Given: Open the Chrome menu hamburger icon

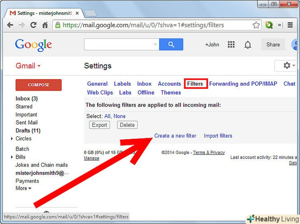Looking at the screenshot, I should click(290, 25).
